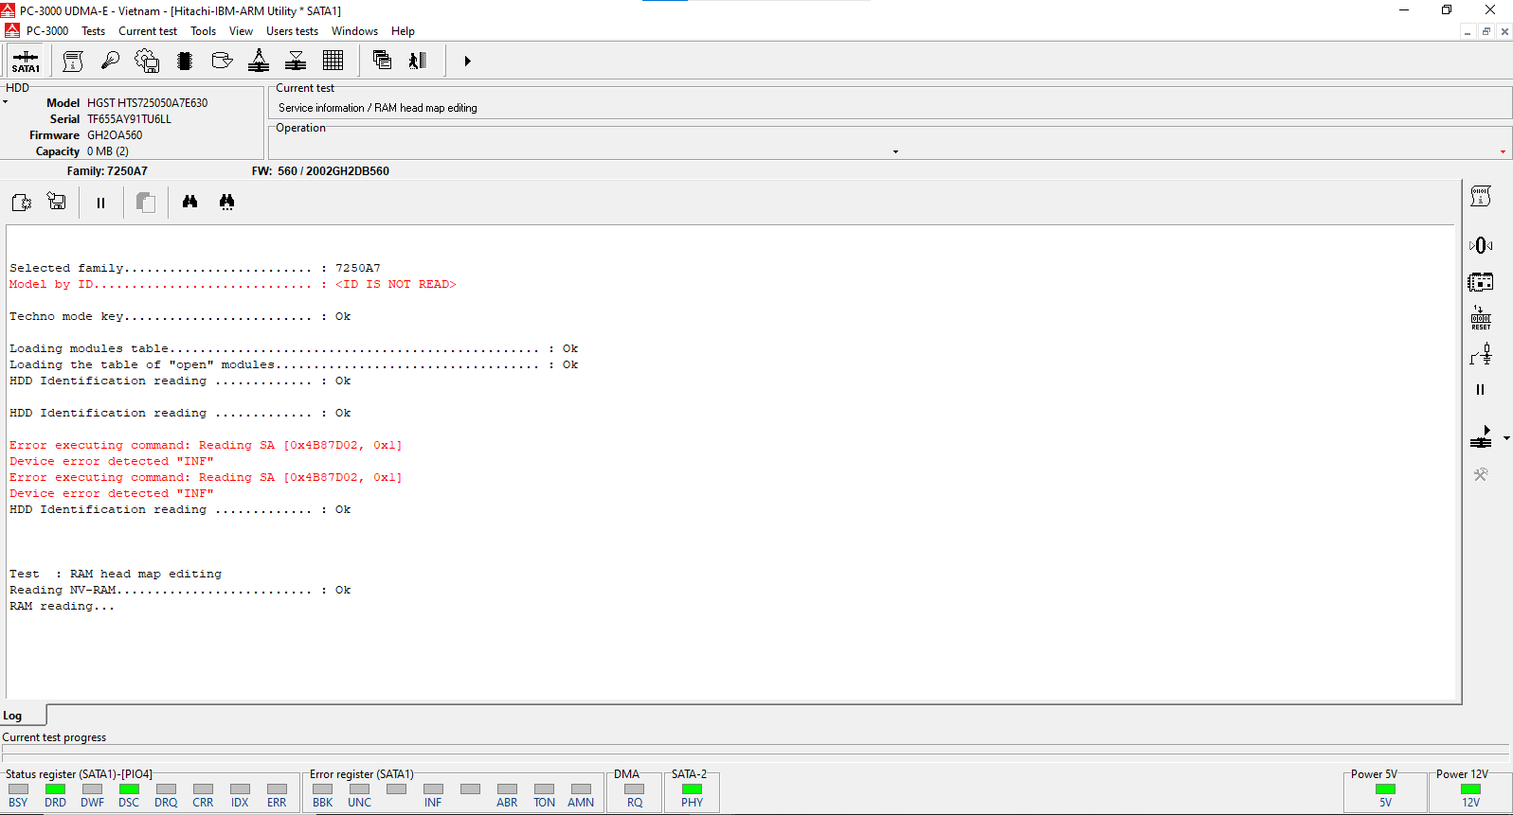Click find next binoculars with dots icon
Viewport: 1513px width, 815px height.
tap(226, 202)
